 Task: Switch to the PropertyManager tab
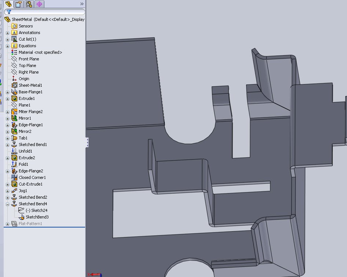pyautogui.click(x=19, y=4)
